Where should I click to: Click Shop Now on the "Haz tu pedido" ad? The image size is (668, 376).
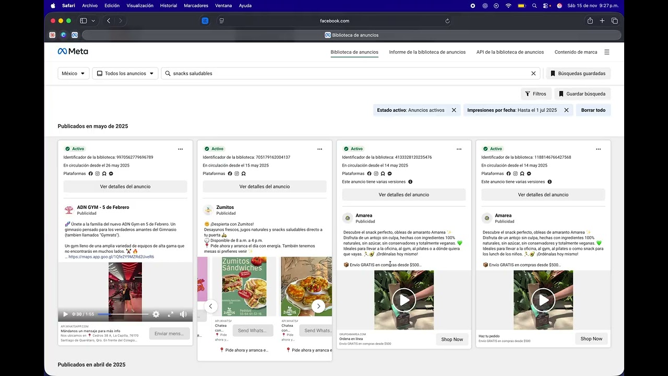[x=591, y=339]
